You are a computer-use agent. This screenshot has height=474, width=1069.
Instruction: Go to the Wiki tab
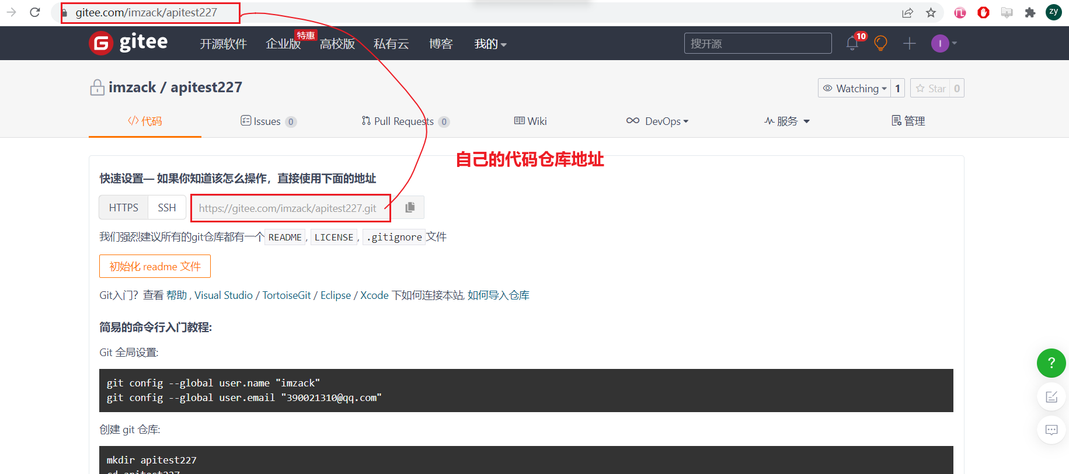tap(530, 121)
